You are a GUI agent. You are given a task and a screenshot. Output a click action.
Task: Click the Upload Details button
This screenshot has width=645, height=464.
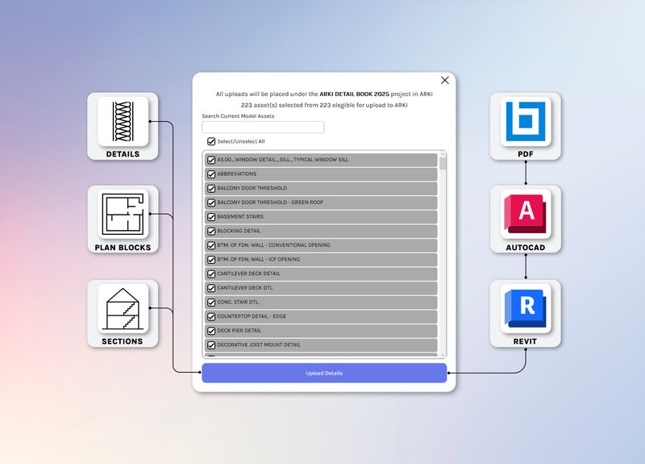coord(324,374)
